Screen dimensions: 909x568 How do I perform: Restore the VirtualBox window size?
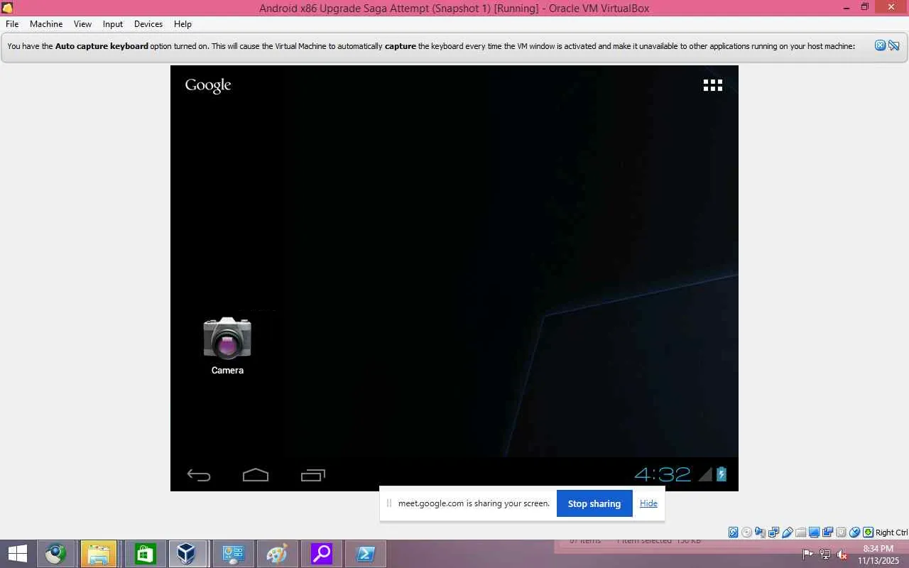[865, 7]
